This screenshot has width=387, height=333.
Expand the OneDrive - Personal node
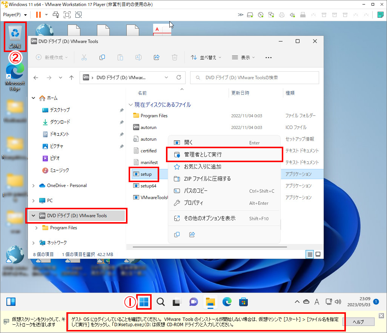[x=34, y=186]
